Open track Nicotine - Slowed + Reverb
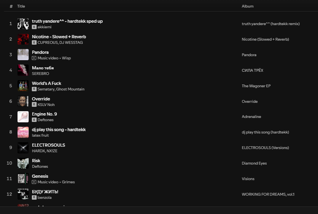This screenshot has width=318, height=214. [59, 37]
